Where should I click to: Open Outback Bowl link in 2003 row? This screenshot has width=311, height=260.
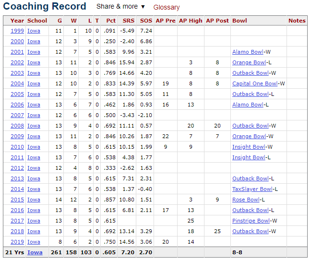point(251,73)
